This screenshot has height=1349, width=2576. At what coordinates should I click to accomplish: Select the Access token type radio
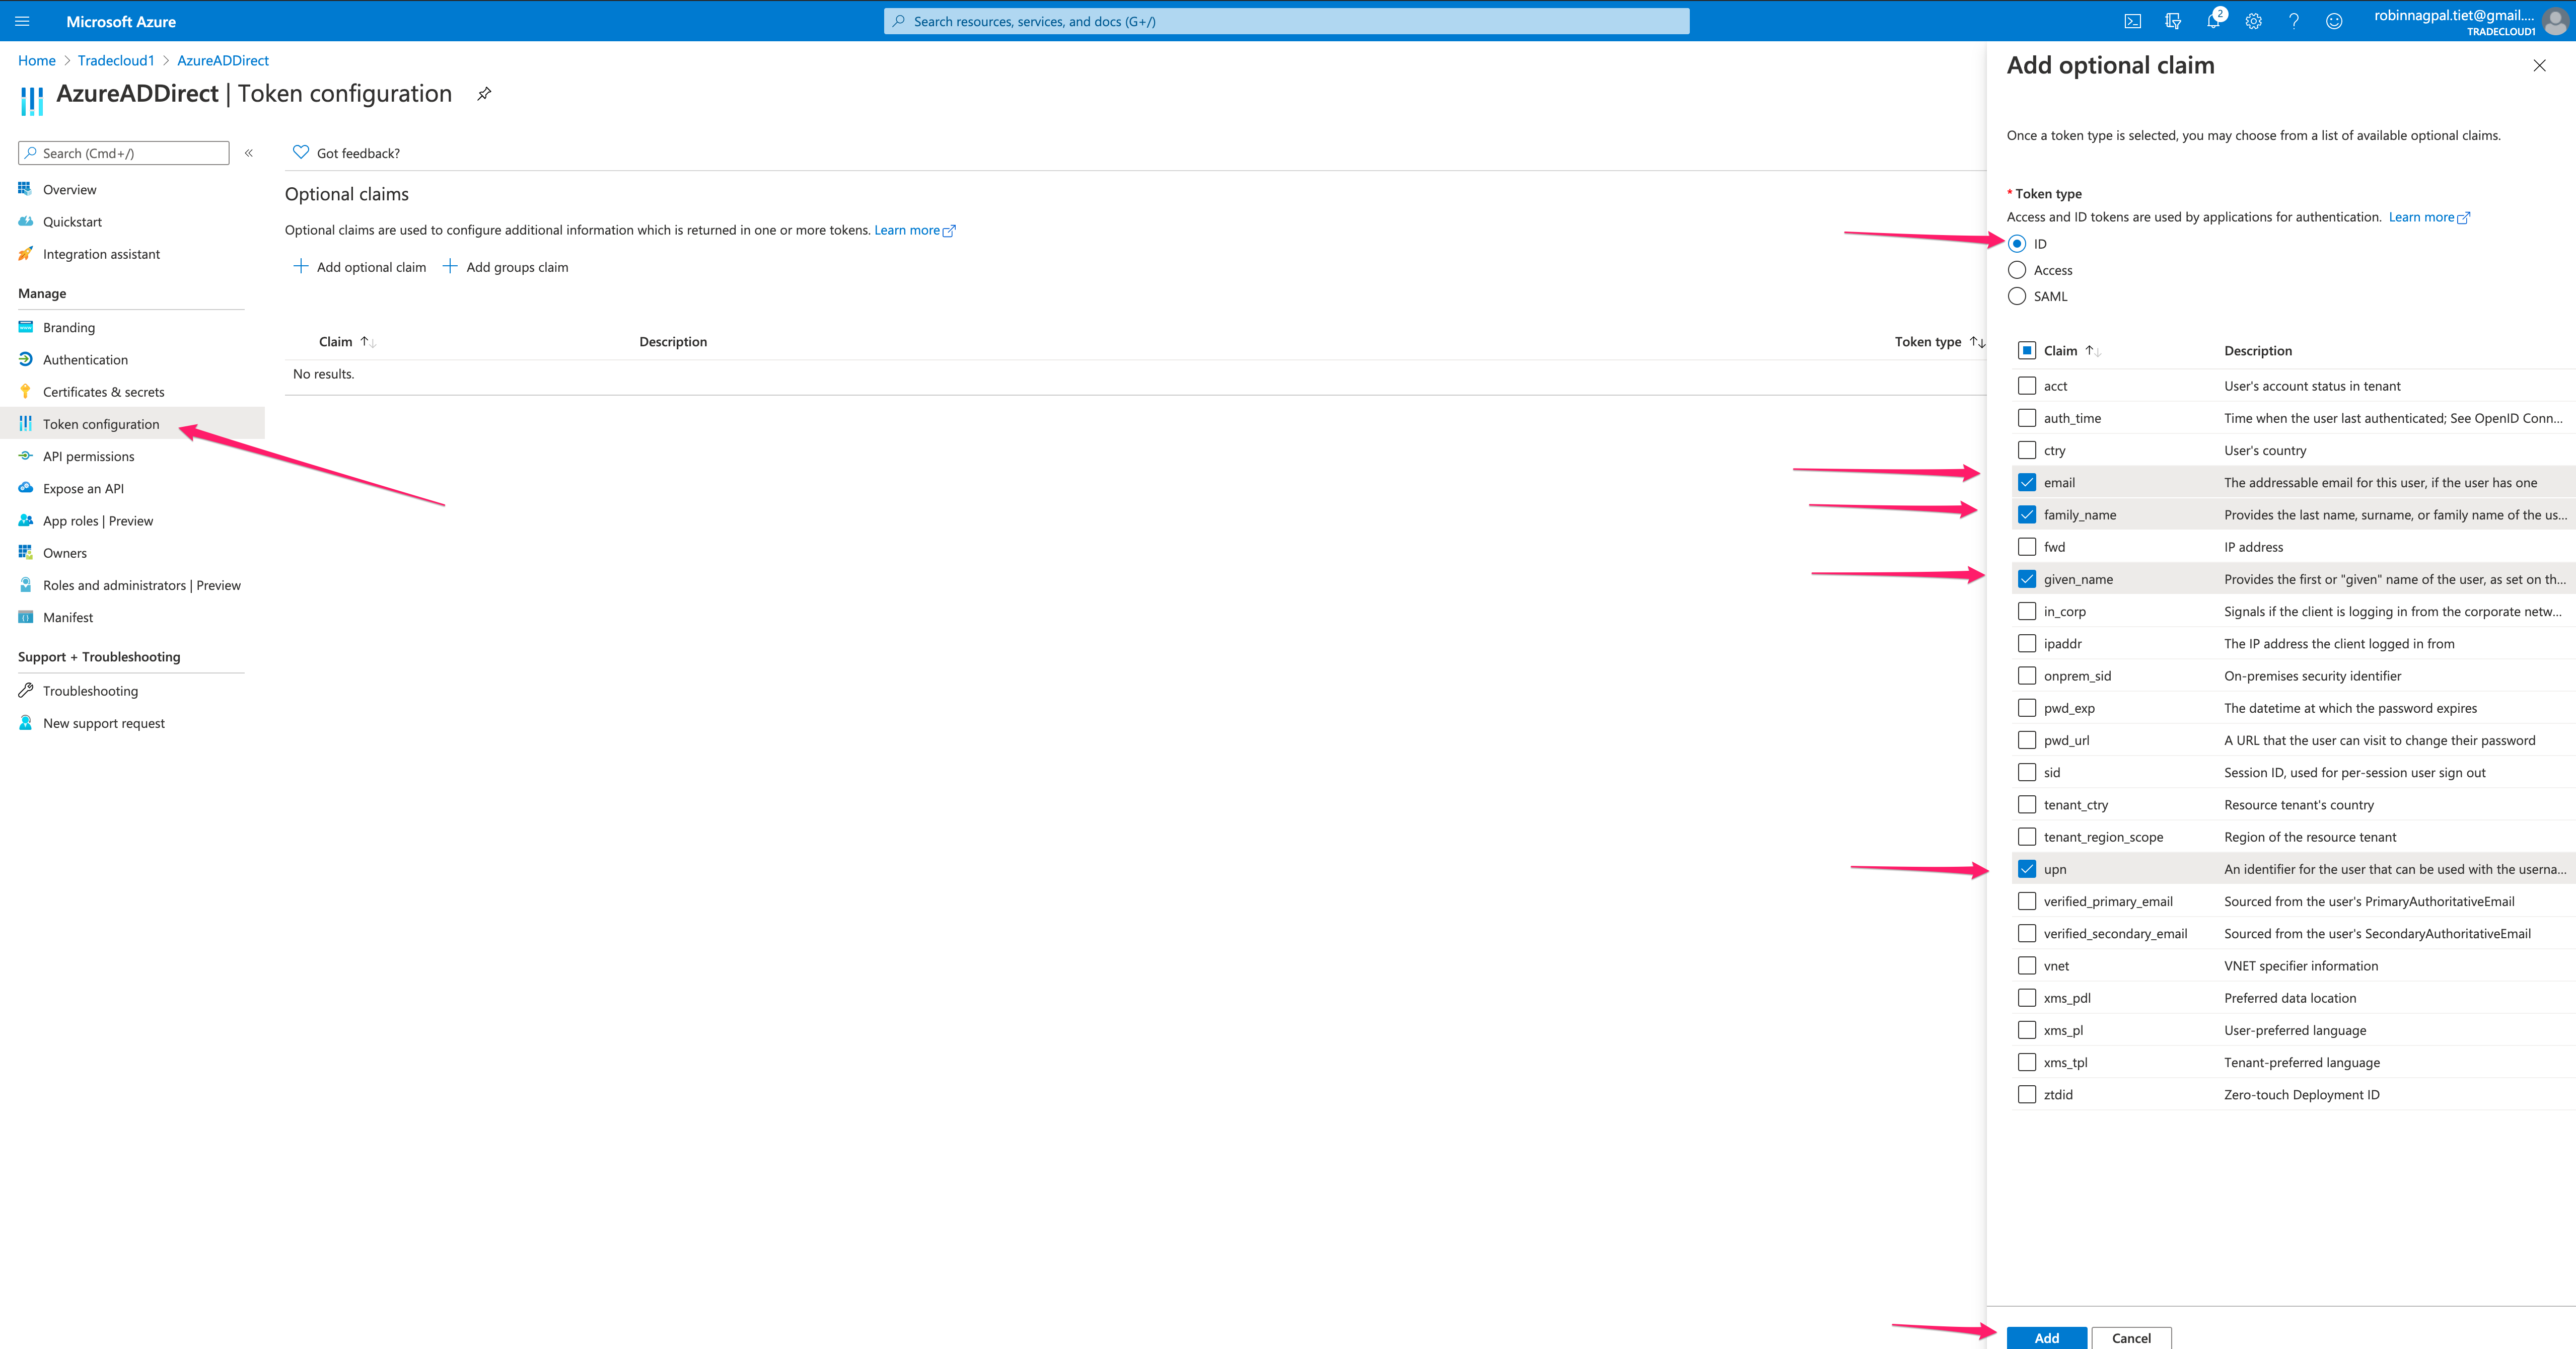tap(2017, 270)
